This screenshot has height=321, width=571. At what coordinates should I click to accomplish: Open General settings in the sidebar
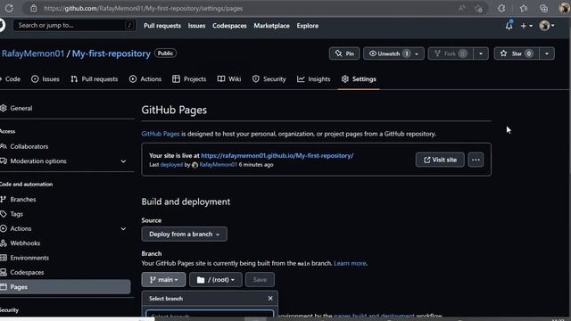pos(21,108)
